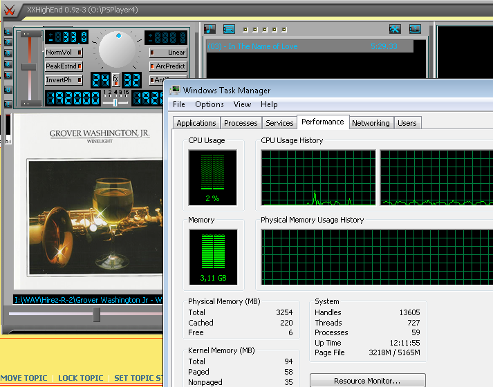Click the U button in the left strip
This screenshot has width=493, height=387.
coord(8,90)
